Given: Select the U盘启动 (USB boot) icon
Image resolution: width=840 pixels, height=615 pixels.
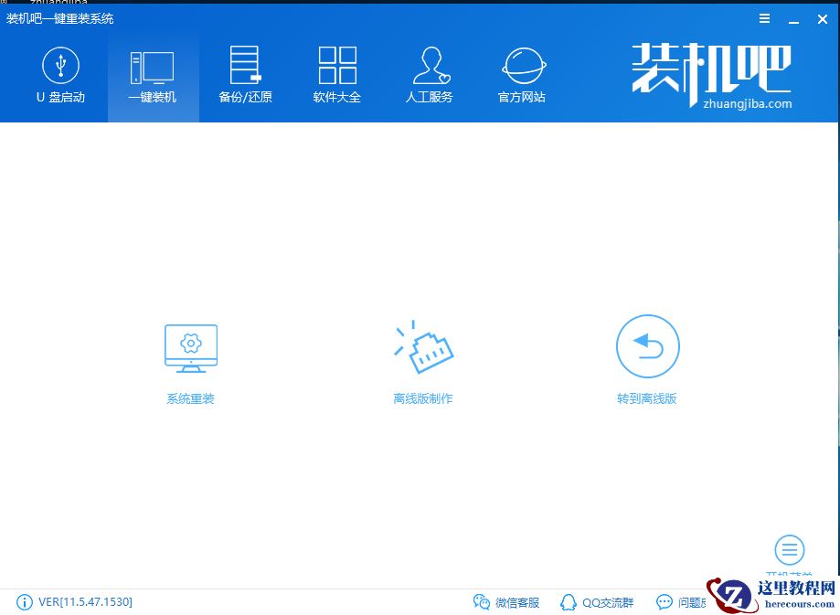Looking at the screenshot, I should (x=60, y=73).
